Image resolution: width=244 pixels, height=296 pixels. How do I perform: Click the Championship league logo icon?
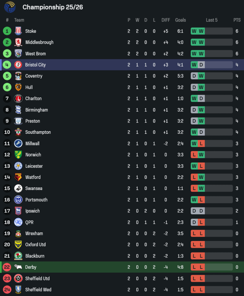click(x=10, y=7)
